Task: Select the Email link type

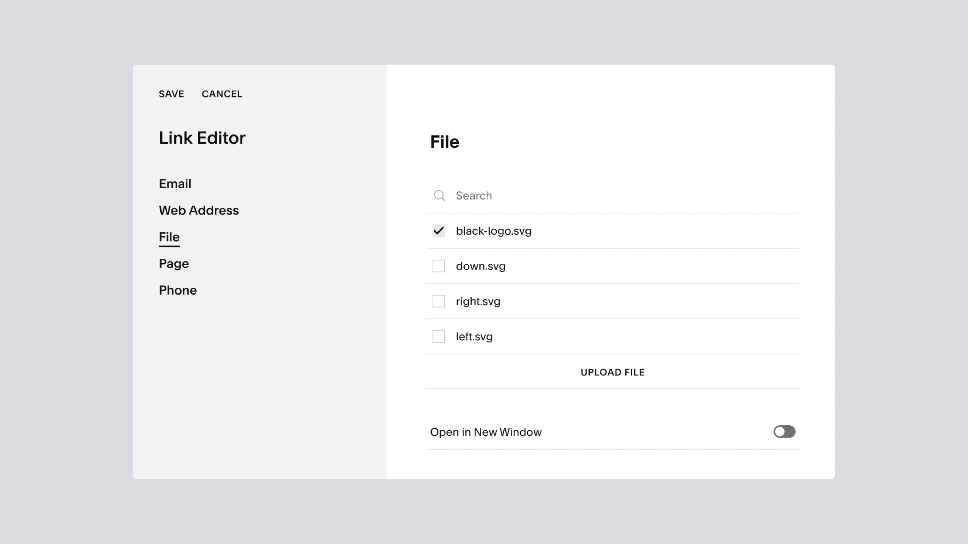Action: (175, 184)
